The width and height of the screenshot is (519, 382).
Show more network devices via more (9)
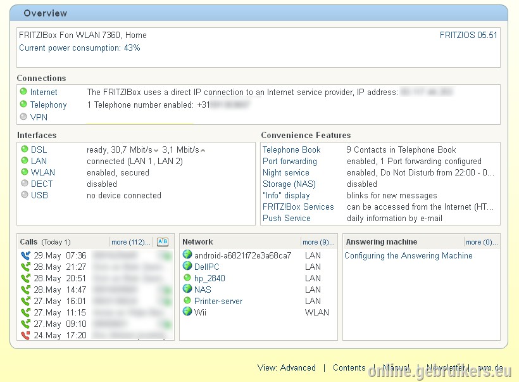(x=318, y=242)
